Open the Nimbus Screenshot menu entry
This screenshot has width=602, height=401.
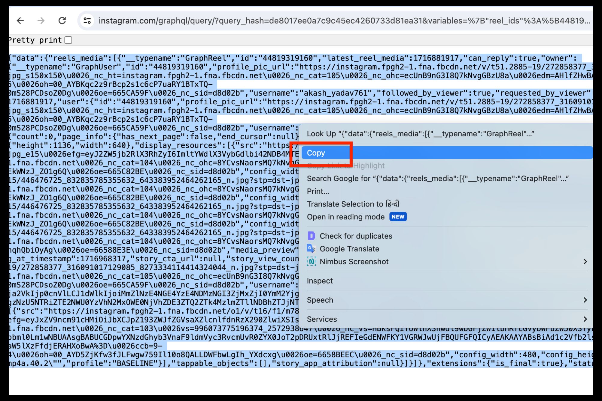[447, 262]
